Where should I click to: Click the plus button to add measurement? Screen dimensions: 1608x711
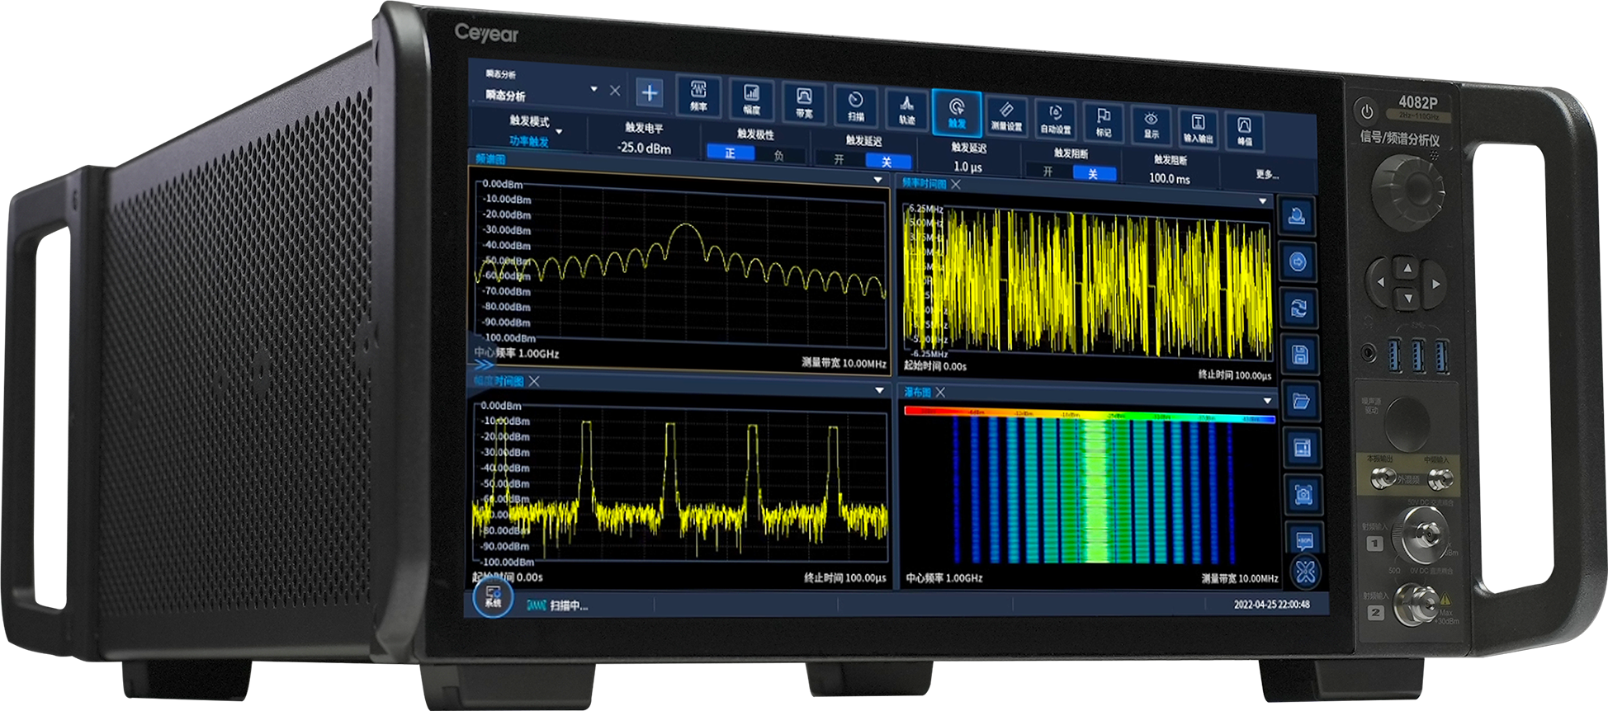[x=650, y=93]
